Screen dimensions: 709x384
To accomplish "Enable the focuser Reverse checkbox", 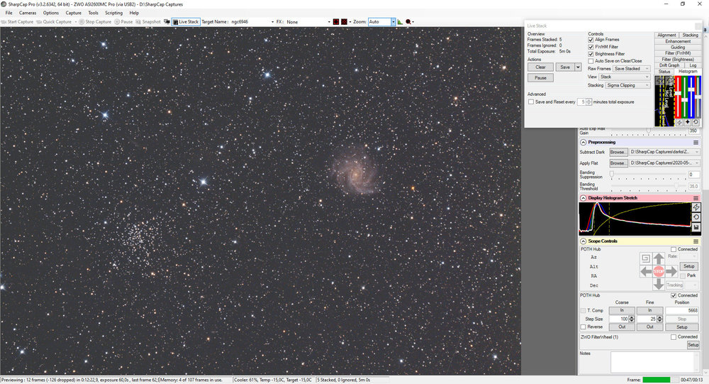I will pos(583,327).
